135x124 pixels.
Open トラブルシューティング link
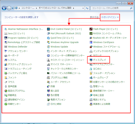(20, 69)
